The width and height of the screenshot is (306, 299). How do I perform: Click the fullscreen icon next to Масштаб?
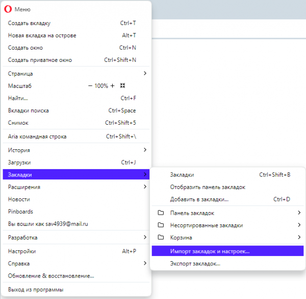pos(122,85)
